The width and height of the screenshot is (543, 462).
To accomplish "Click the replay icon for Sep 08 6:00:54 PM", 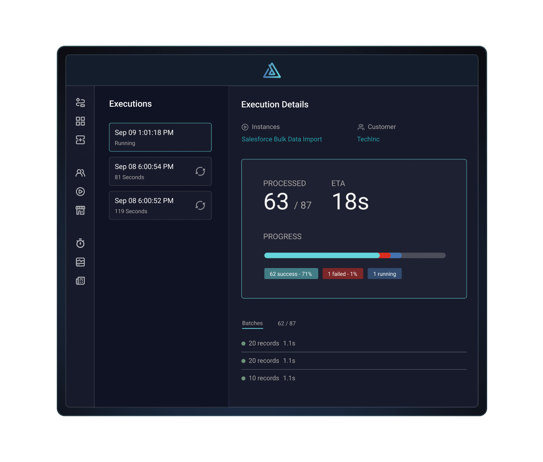I will tap(200, 171).
